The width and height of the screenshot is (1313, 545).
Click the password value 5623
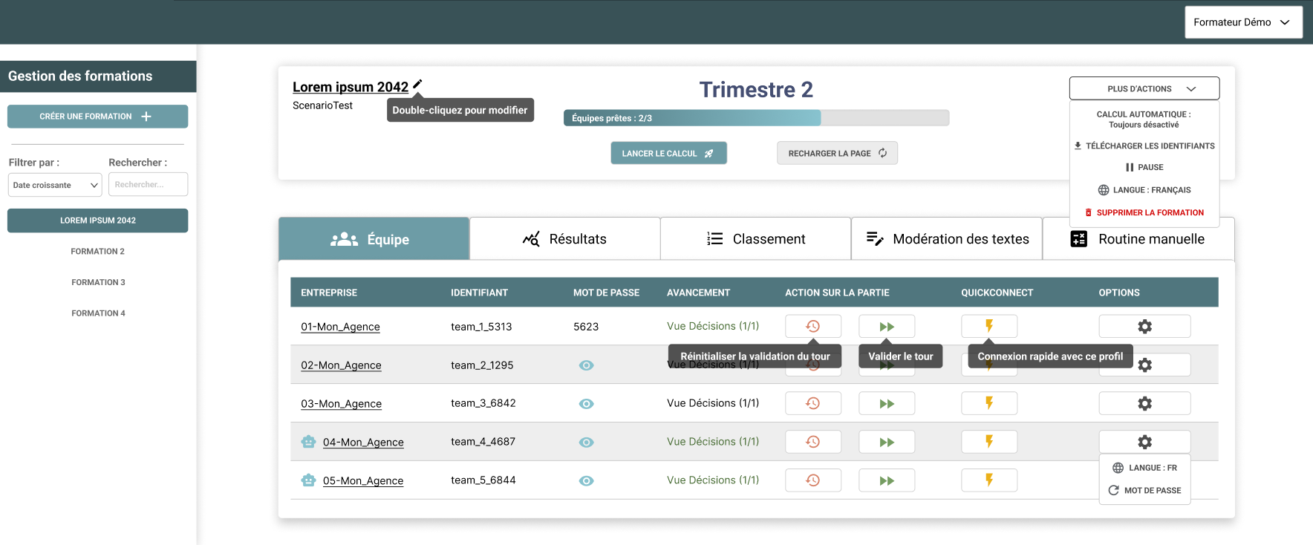(x=586, y=327)
